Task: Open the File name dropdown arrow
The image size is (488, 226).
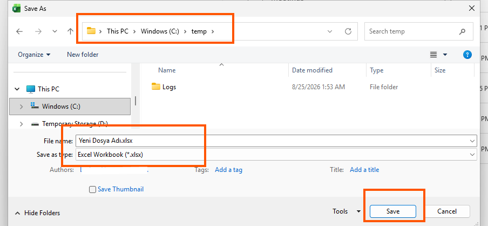Action: pos(472,141)
